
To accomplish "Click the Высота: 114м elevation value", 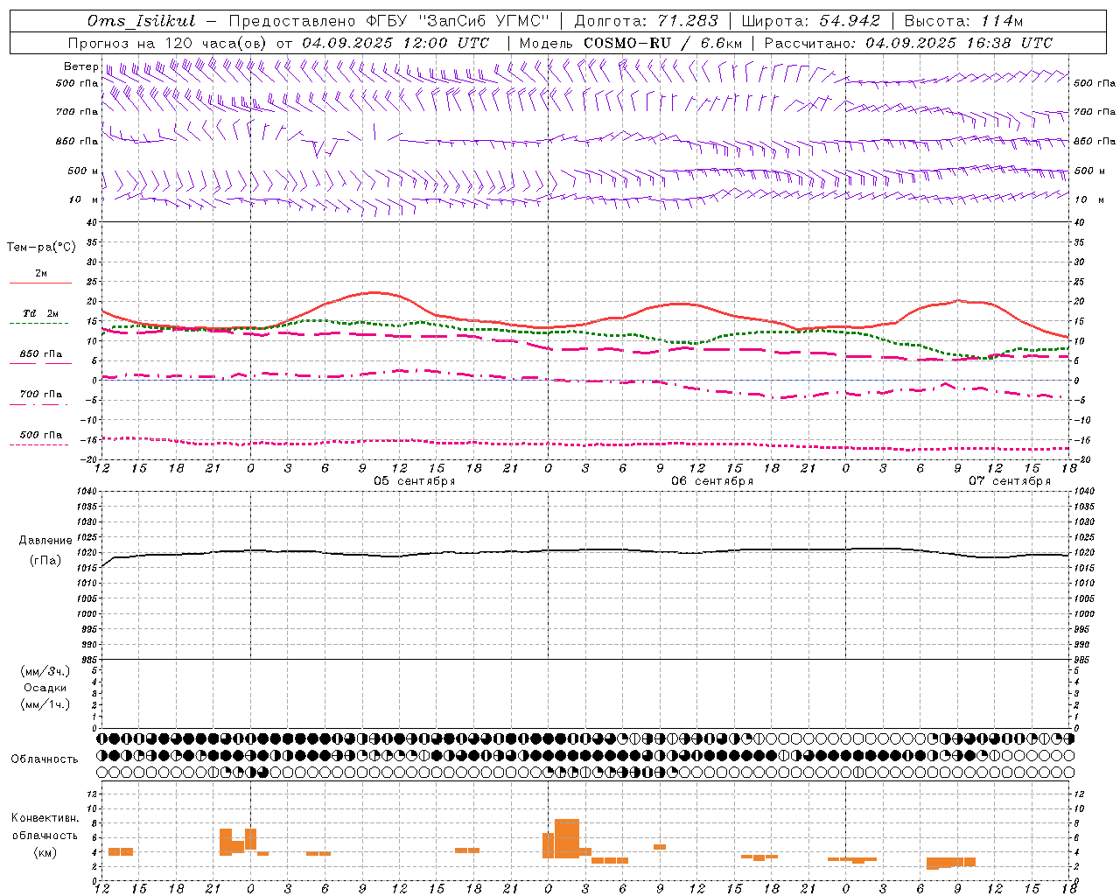I will [963, 21].
